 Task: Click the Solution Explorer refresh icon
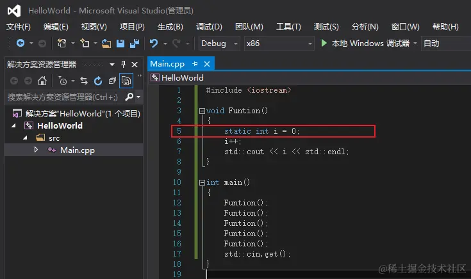coord(98,81)
